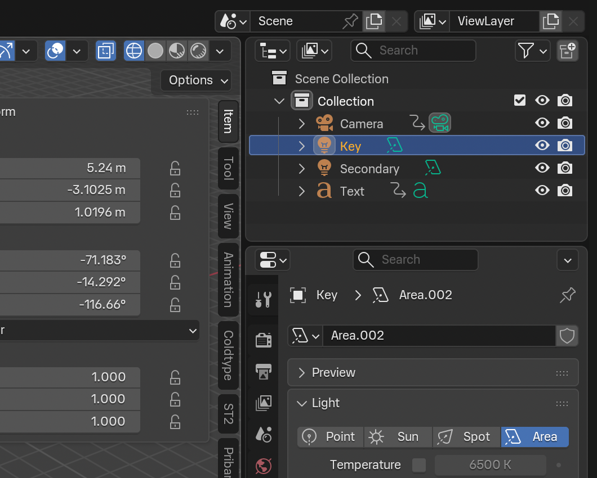Expand the Camera object in the outliner
The image size is (597, 478).
[301, 123]
